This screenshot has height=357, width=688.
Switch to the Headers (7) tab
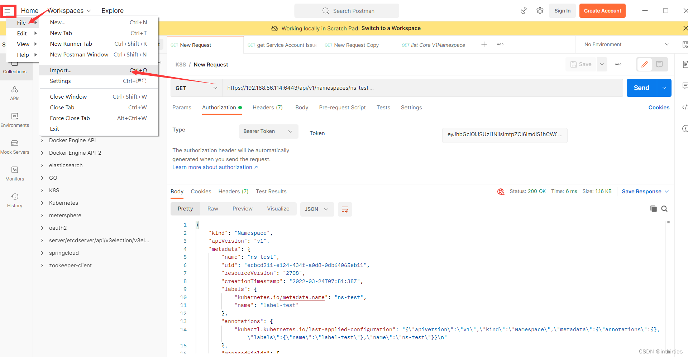tap(267, 107)
